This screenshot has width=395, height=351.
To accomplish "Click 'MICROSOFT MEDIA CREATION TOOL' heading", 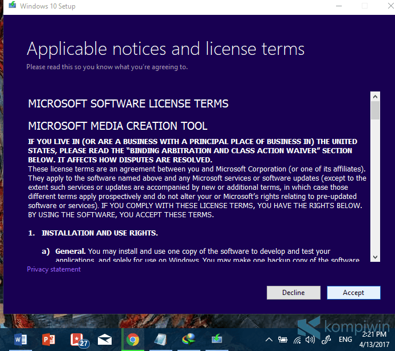I will pos(118,126).
